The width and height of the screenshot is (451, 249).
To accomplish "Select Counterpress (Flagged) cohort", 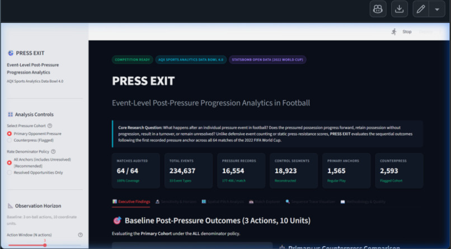I will (30, 140).
